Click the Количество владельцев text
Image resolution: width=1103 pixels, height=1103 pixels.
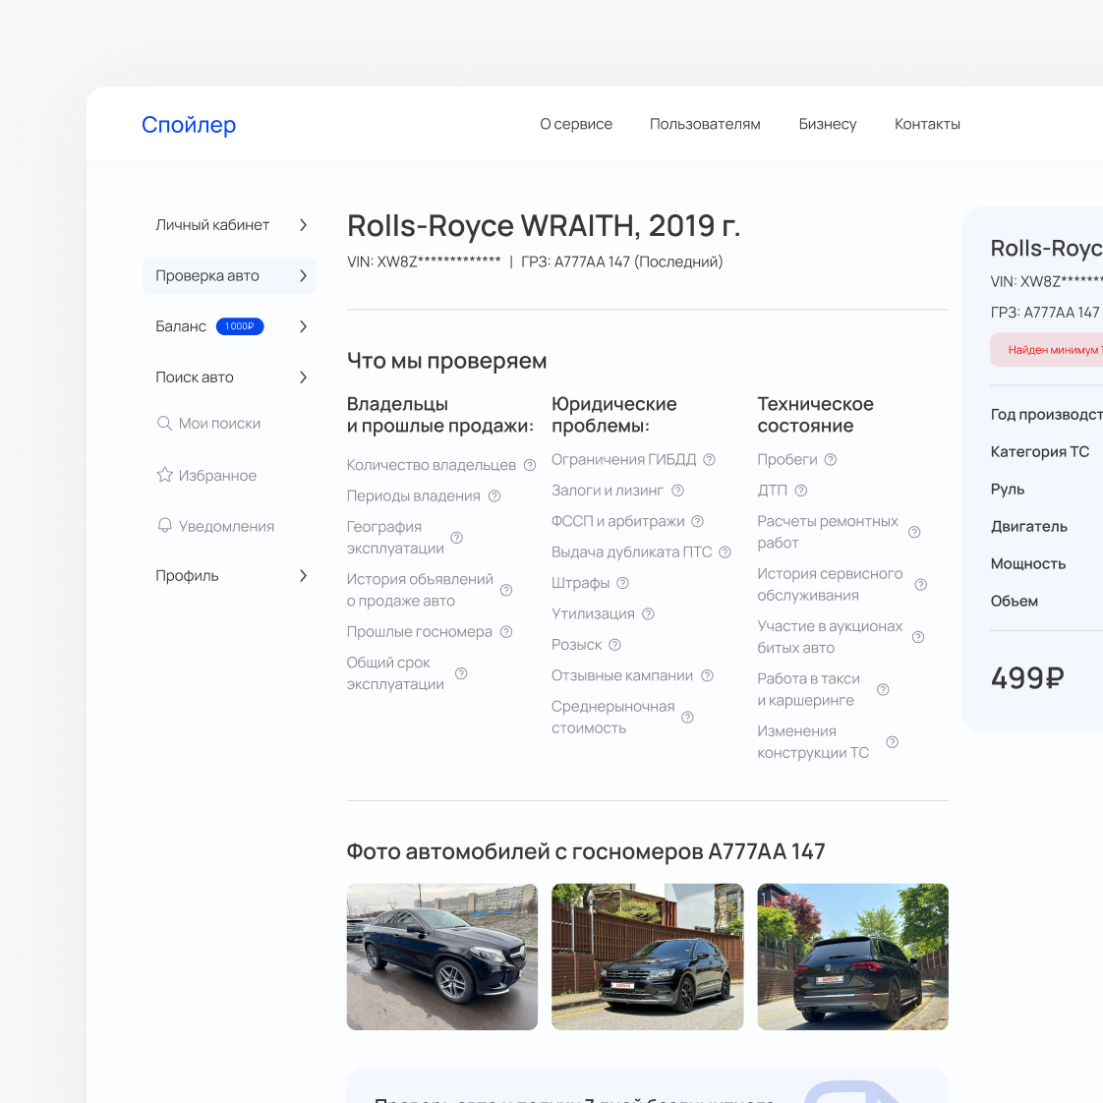point(432,465)
